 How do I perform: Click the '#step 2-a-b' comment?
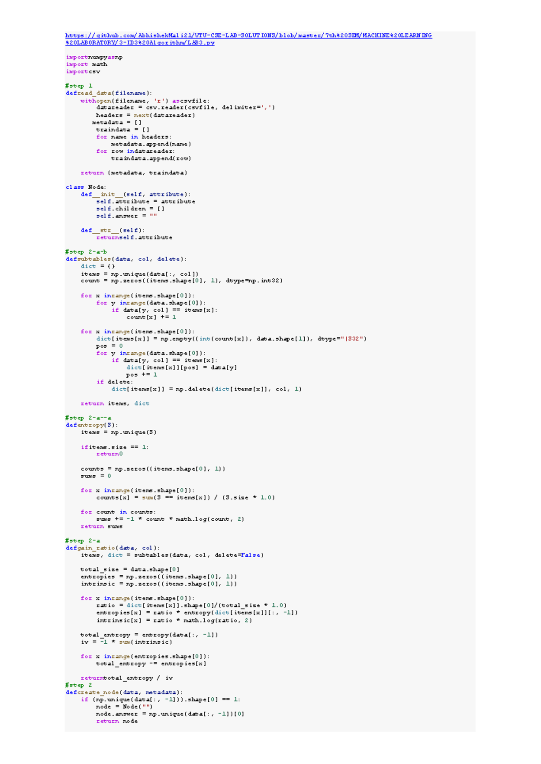click(86, 252)
